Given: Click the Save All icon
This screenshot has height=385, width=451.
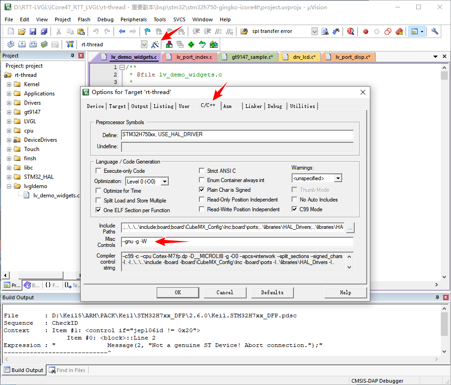Looking at the screenshot, I should (44, 32).
